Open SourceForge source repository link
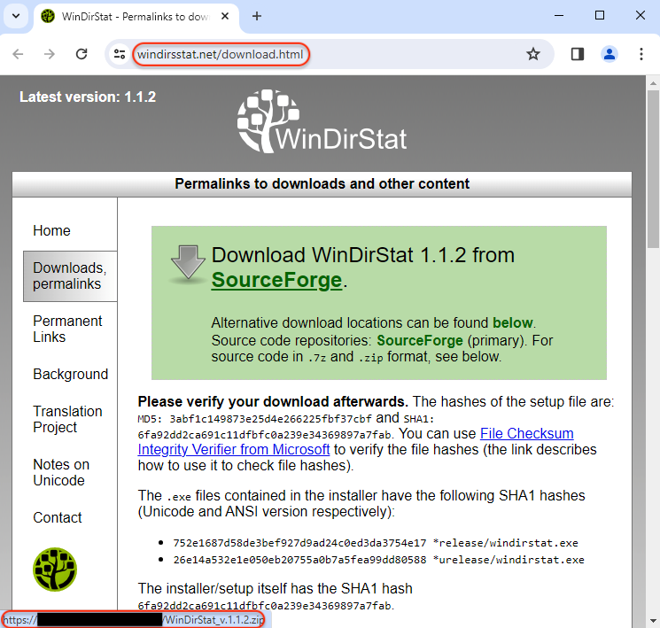The image size is (660, 628). 420,340
